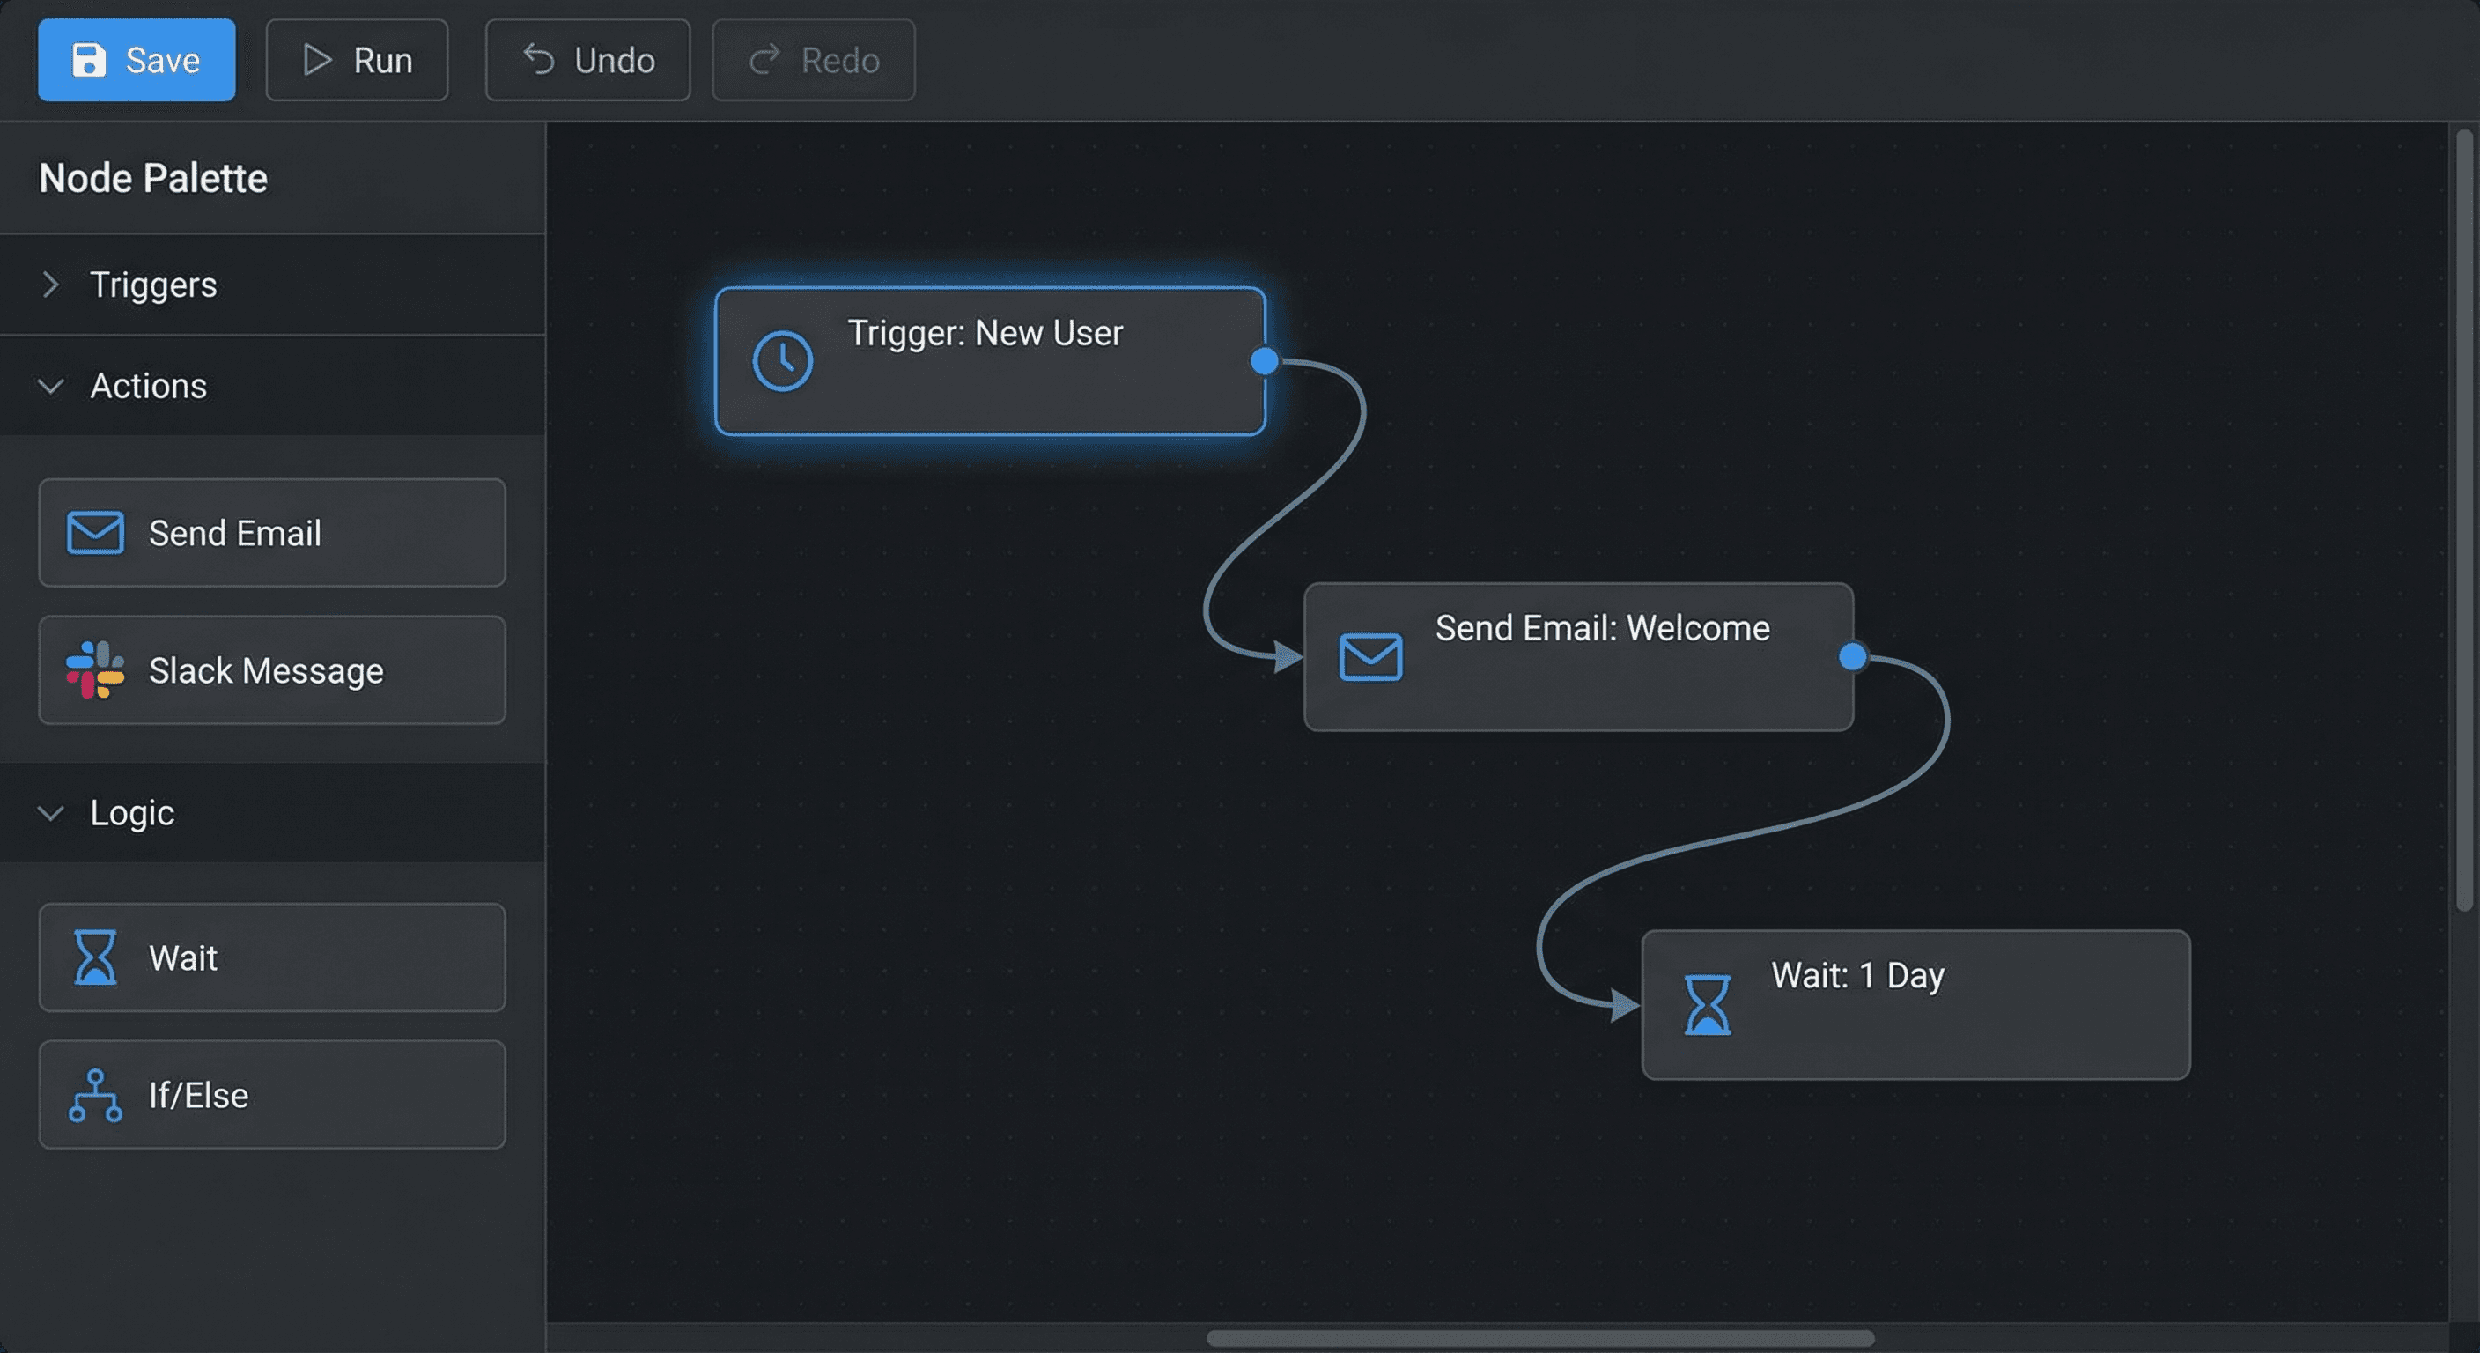Expand the Triggers section

(154, 285)
